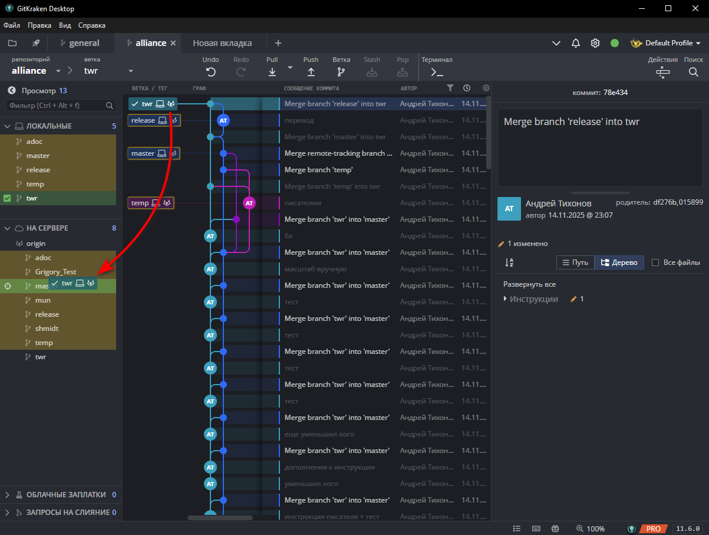Start a Pull with the toolbar icon
Viewport: 709px width, 535px height.
272,71
